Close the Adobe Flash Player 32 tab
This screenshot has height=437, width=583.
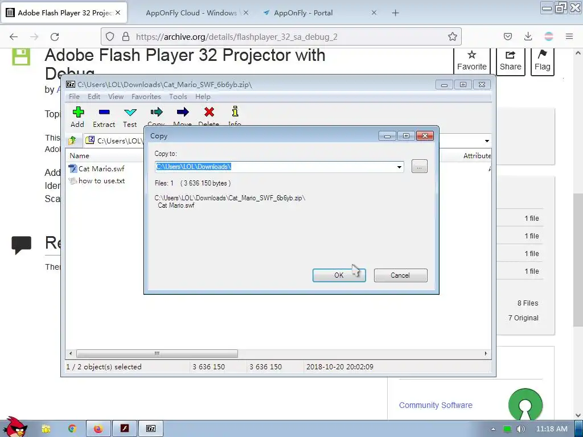[118, 13]
